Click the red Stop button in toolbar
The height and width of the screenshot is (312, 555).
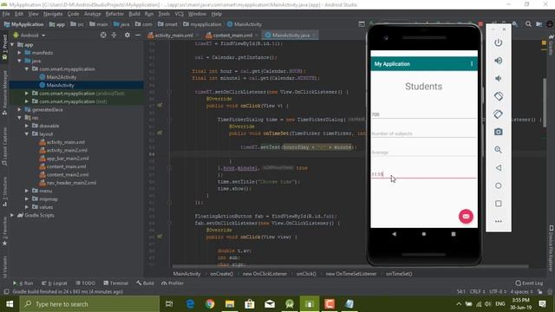[480, 24]
